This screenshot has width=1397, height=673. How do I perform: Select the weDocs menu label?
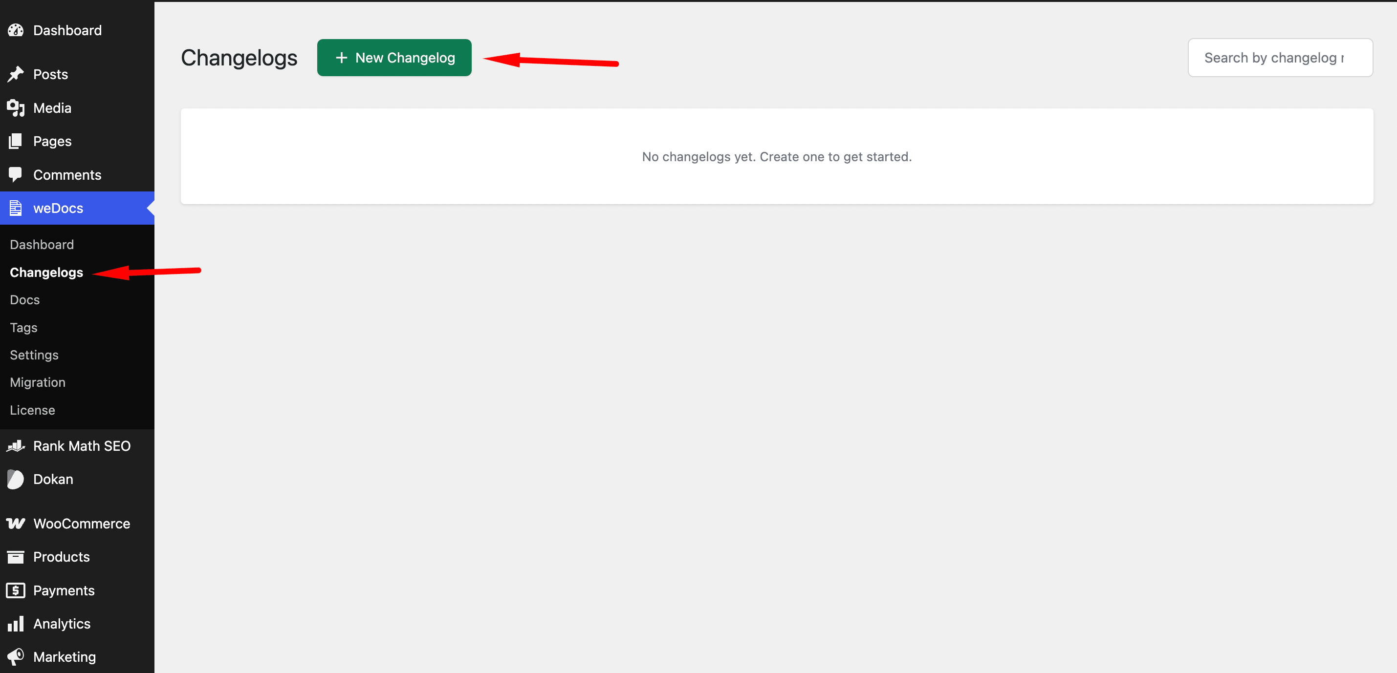(x=58, y=208)
